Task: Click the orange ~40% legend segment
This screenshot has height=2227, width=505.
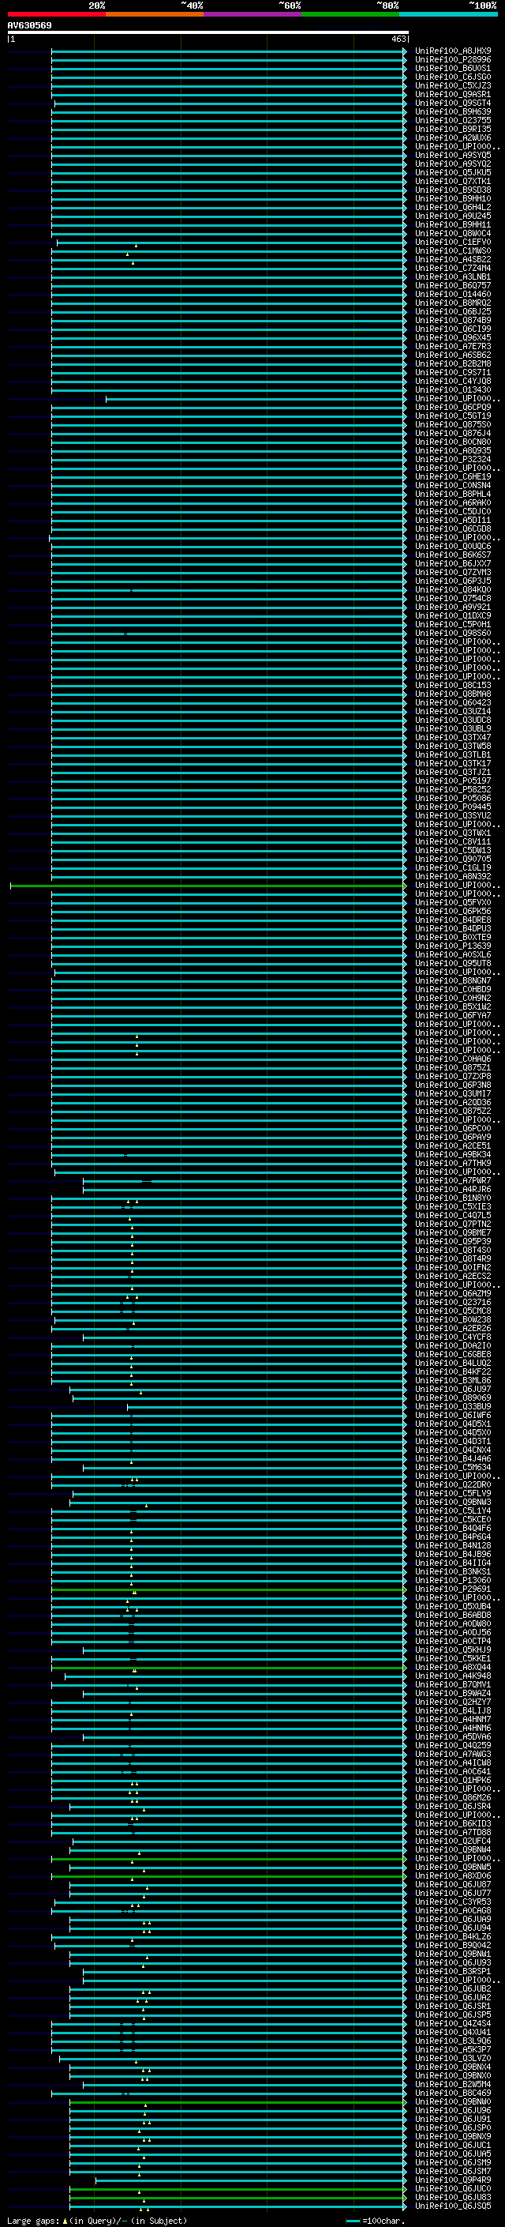Action: point(155,14)
